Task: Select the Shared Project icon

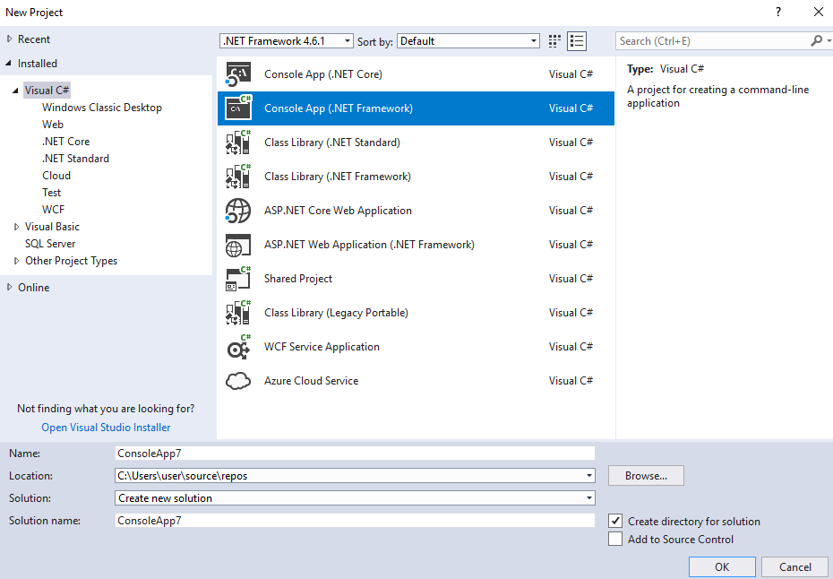Action: (237, 278)
